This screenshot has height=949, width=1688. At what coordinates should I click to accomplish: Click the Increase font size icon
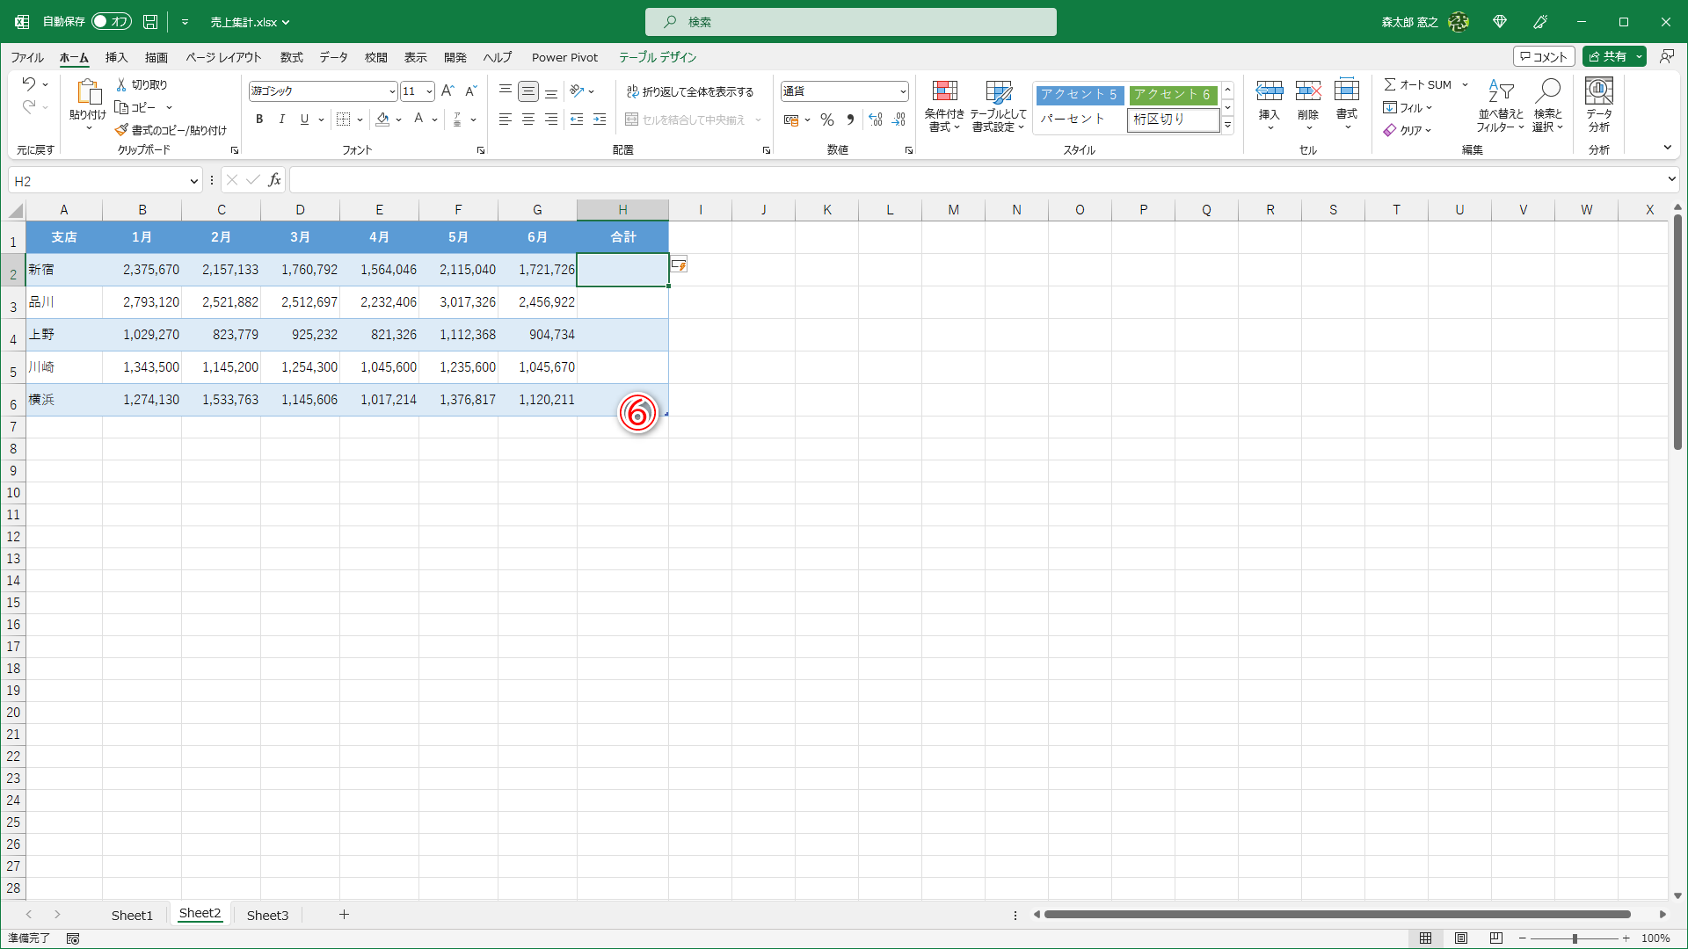point(447,91)
